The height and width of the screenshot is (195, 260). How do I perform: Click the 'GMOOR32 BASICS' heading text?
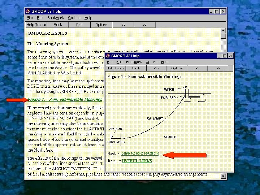tap(47, 33)
